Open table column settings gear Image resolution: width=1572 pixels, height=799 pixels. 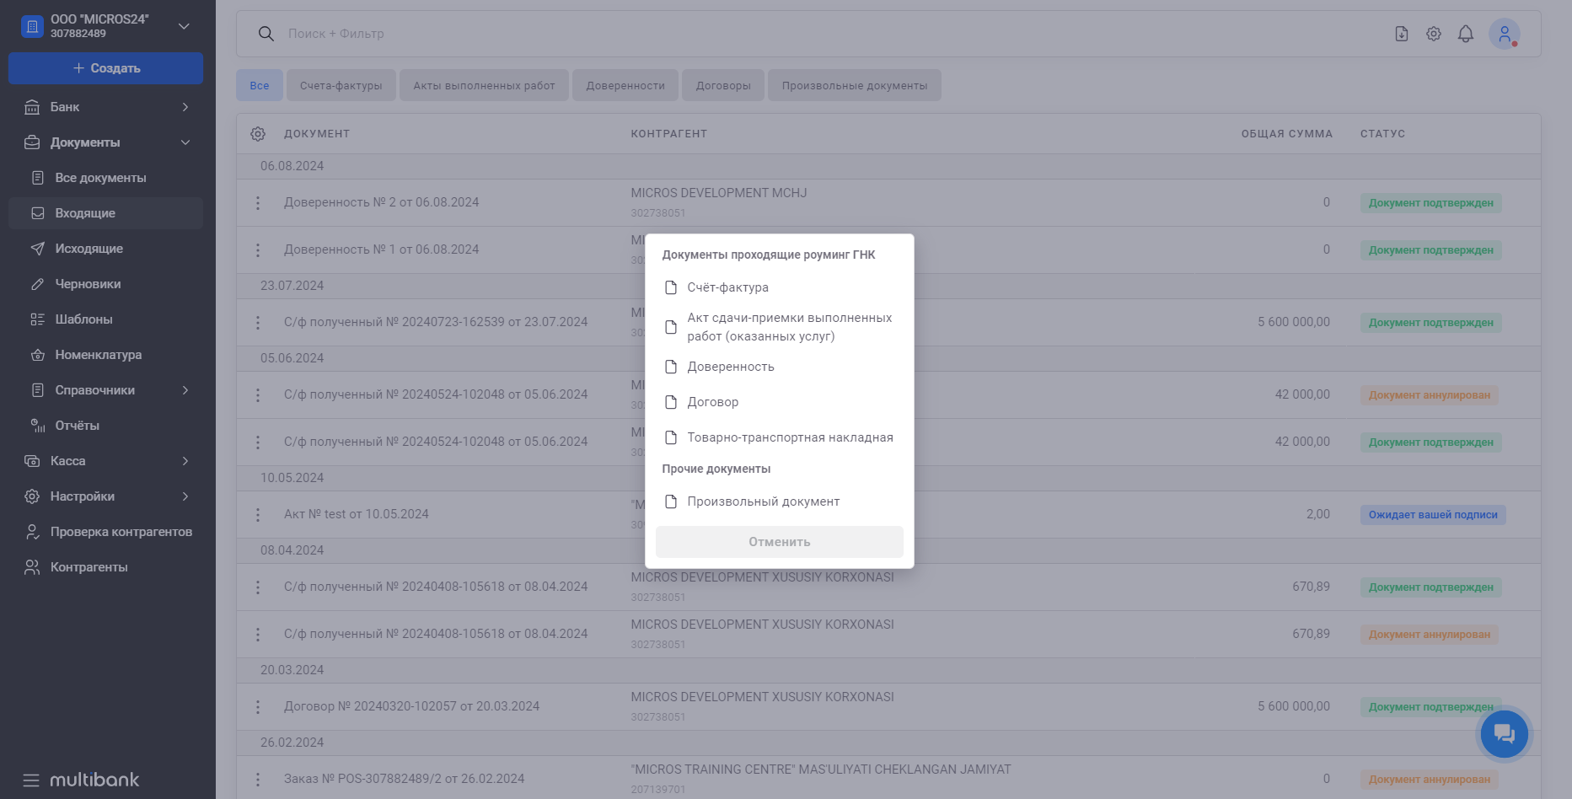pyautogui.click(x=258, y=134)
